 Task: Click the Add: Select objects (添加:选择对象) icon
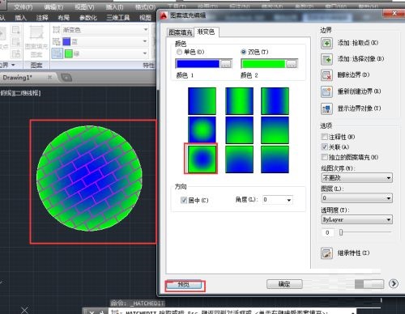326,59
